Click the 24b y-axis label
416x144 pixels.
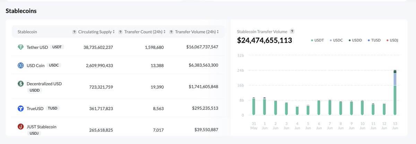[241, 70]
